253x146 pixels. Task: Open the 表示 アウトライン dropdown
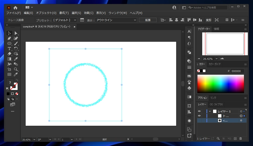coord(116,20)
